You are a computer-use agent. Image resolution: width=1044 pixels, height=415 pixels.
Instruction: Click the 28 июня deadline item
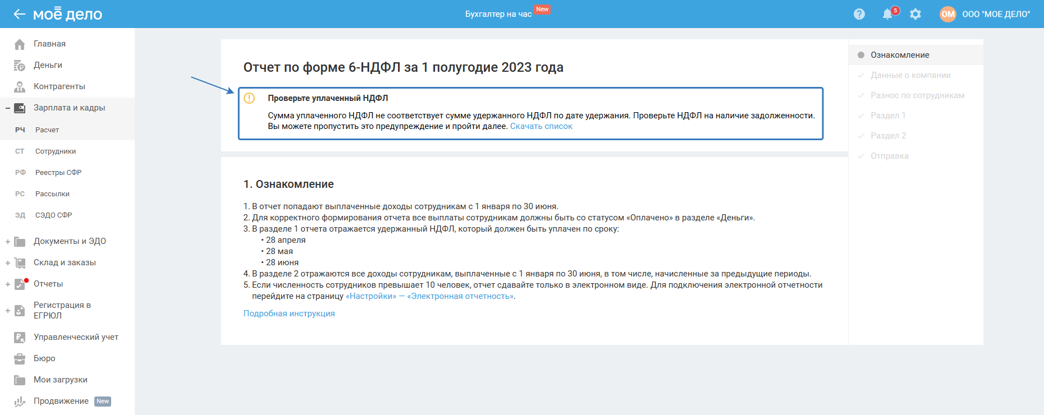[282, 262]
